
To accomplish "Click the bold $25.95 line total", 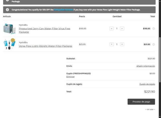I will [147, 44].
